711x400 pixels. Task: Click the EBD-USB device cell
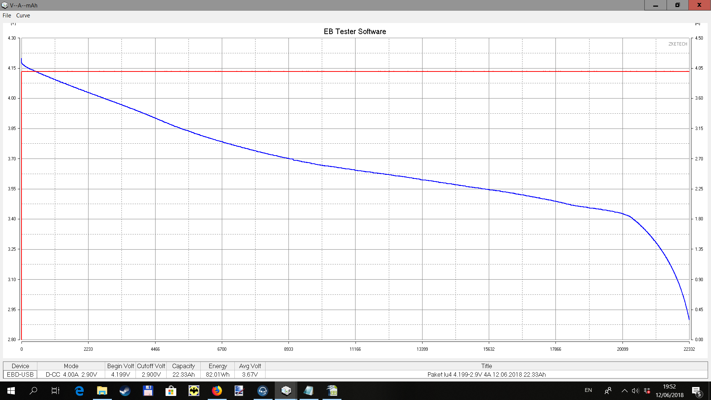(x=20, y=374)
